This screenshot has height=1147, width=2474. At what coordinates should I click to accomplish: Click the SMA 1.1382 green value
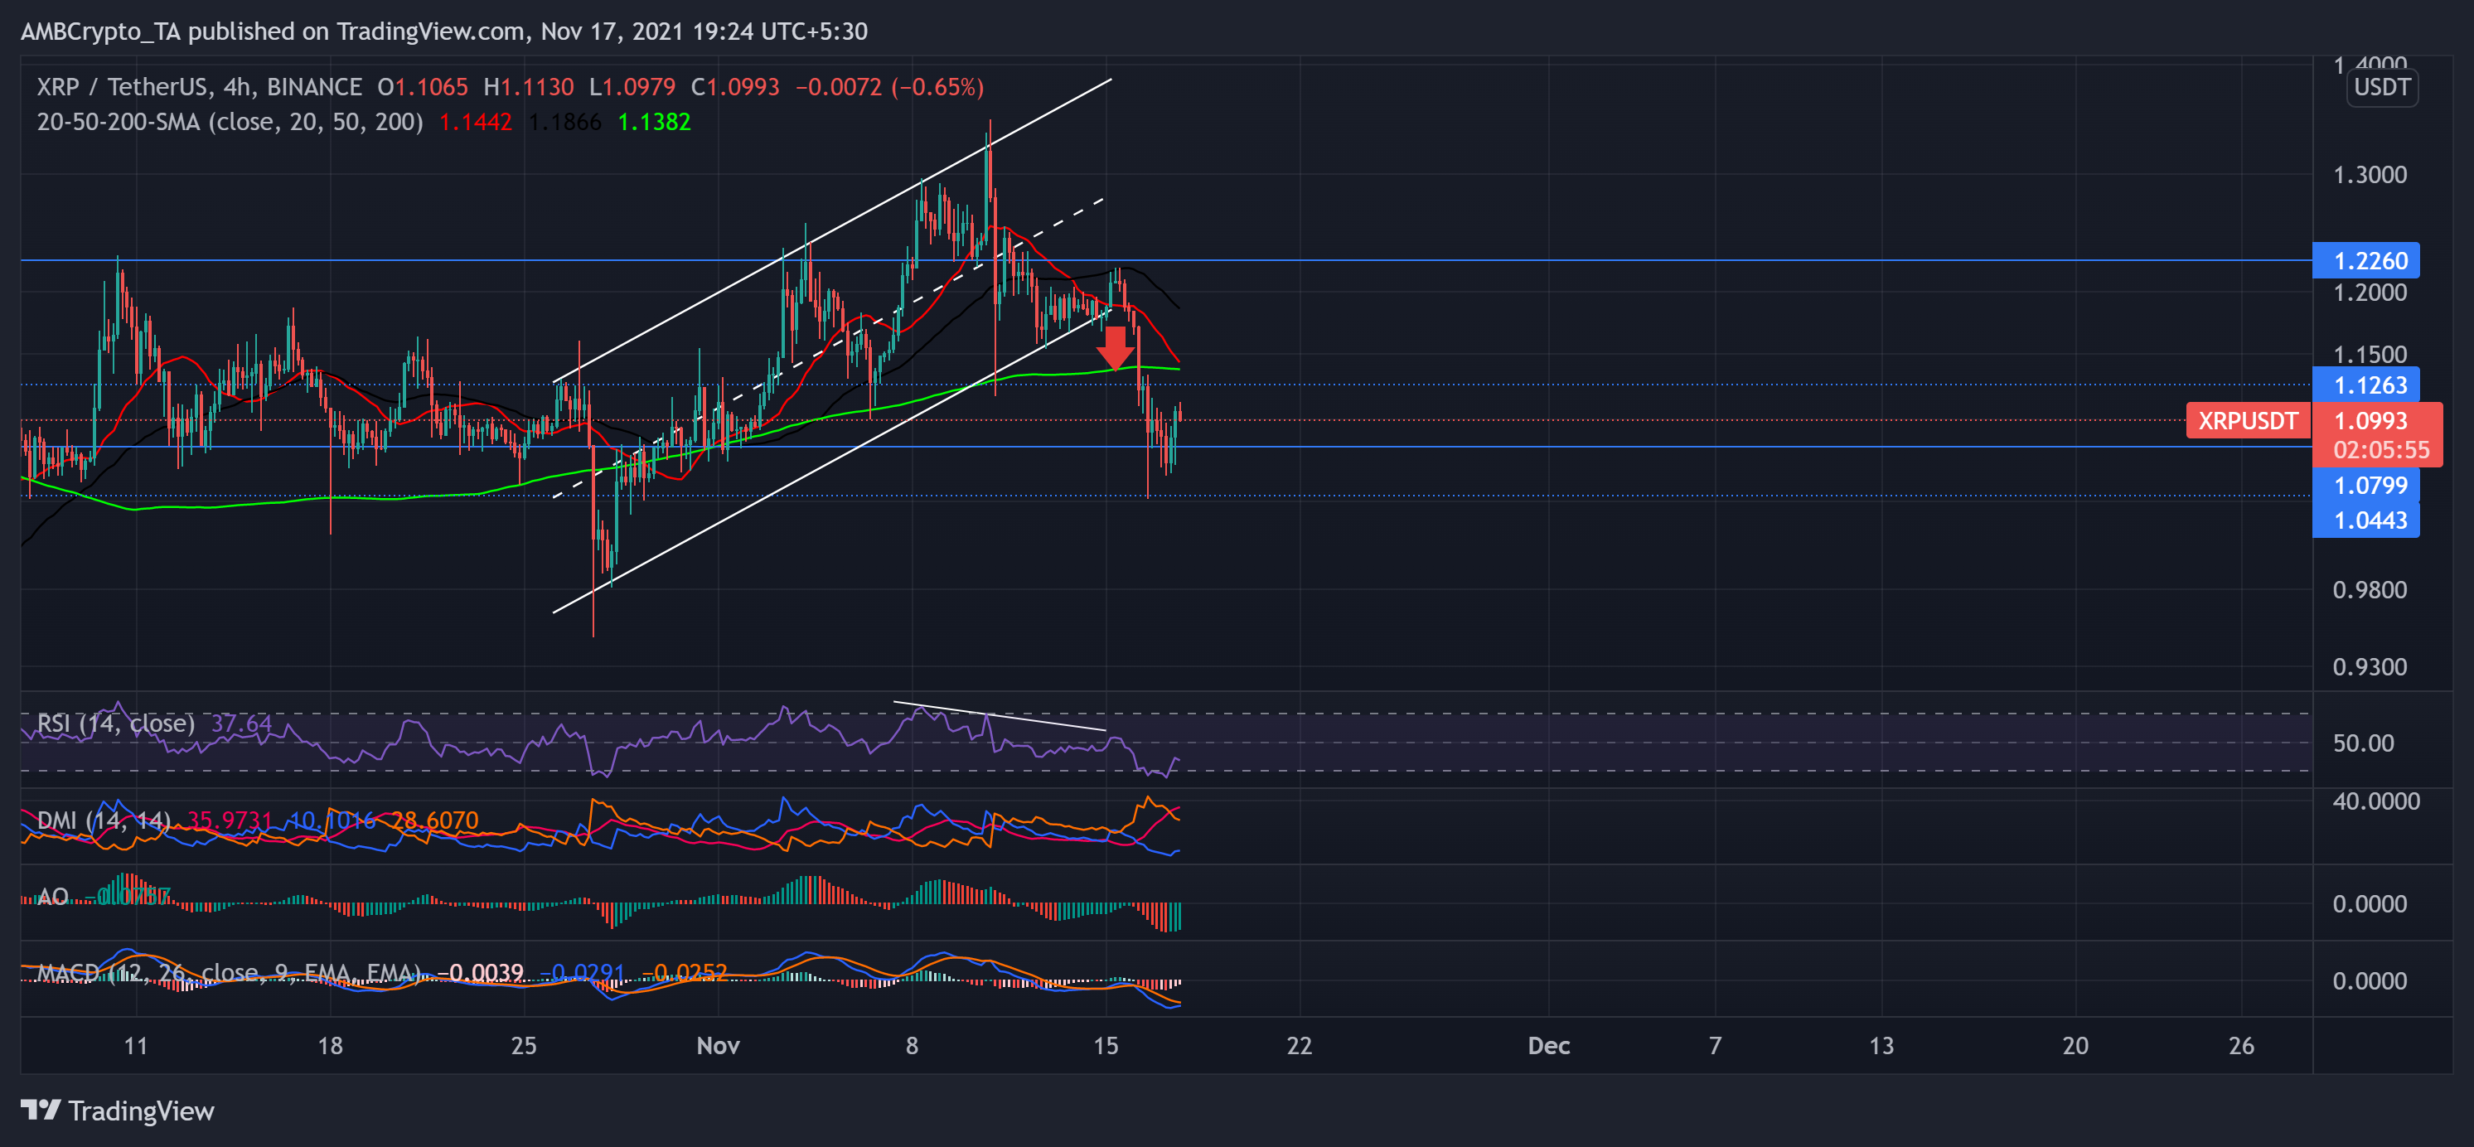(x=654, y=122)
